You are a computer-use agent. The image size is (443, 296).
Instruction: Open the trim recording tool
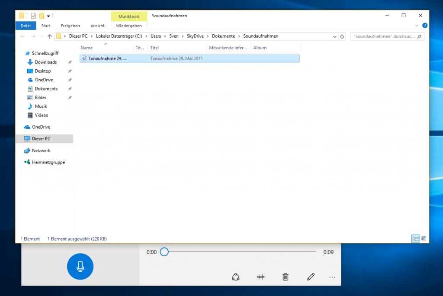click(x=260, y=277)
